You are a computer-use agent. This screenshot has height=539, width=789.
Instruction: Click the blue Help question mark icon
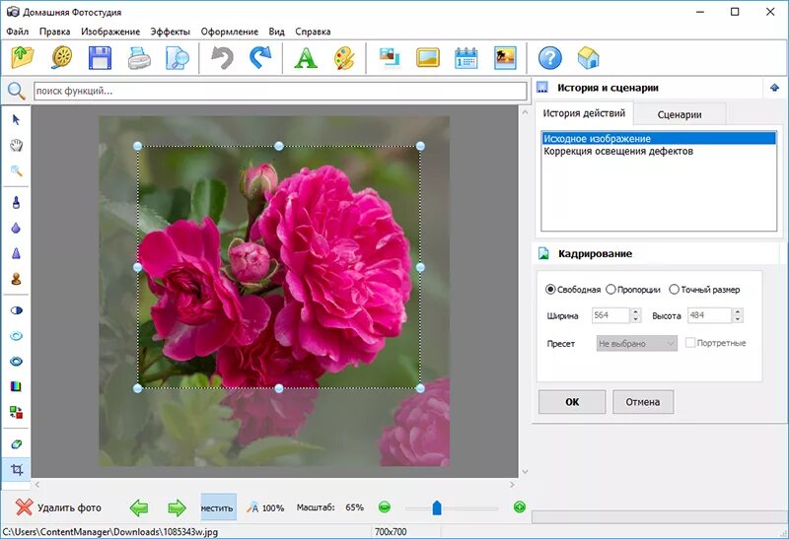[549, 58]
